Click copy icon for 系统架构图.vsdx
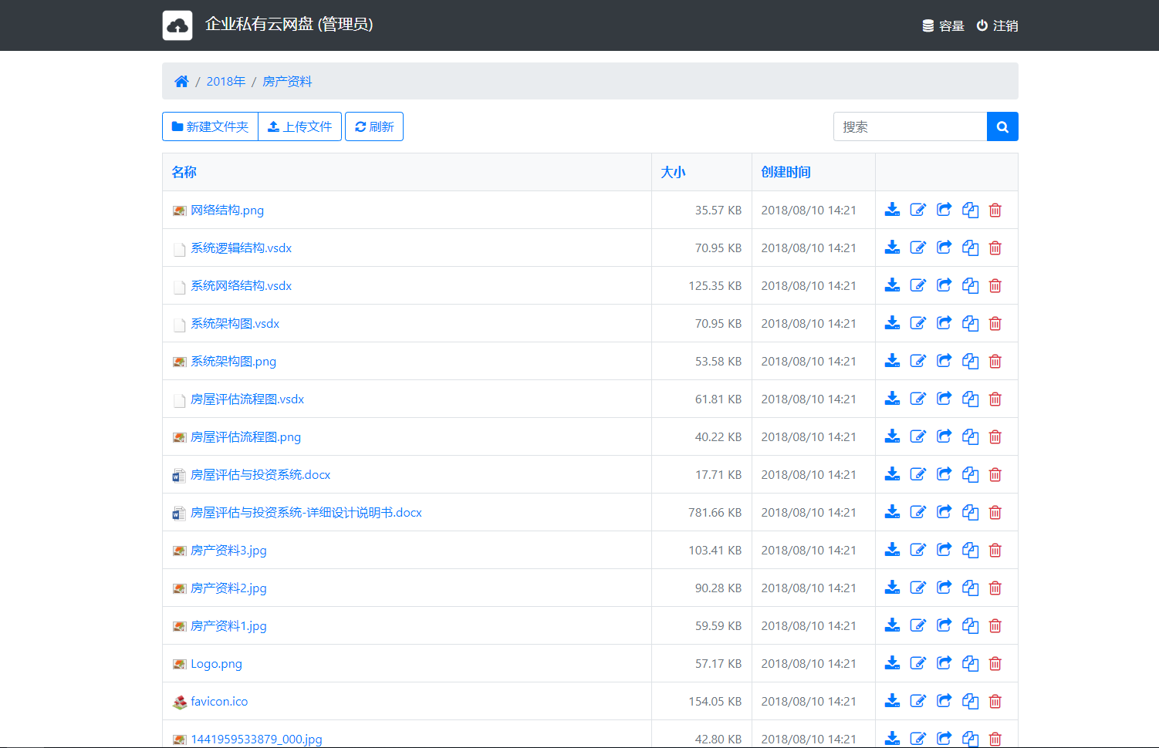 coord(970,324)
